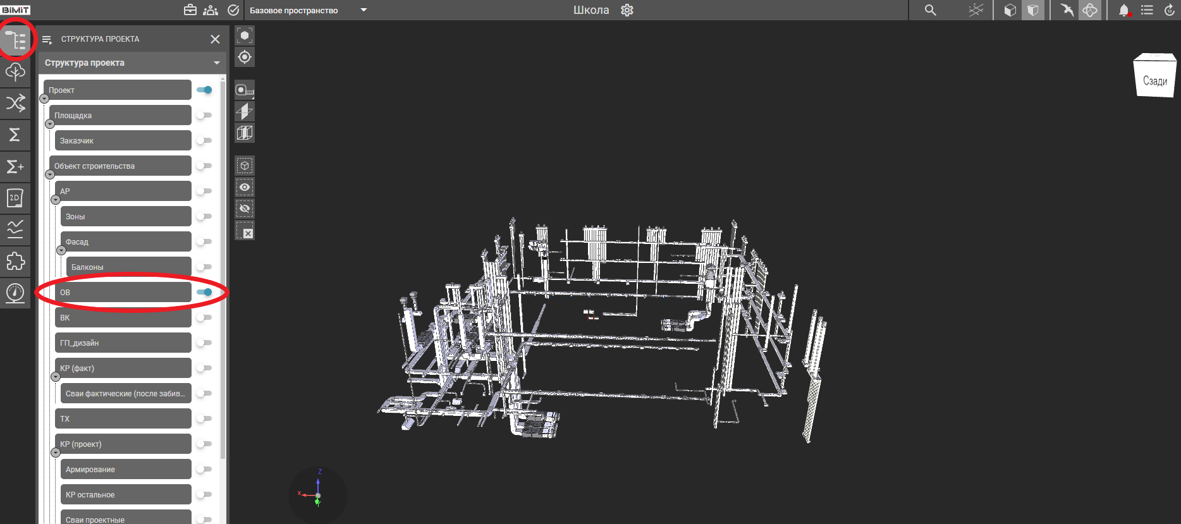Open the 2D drawings sidebar icon
This screenshot has width=1181, height=524.
[15, 198]
